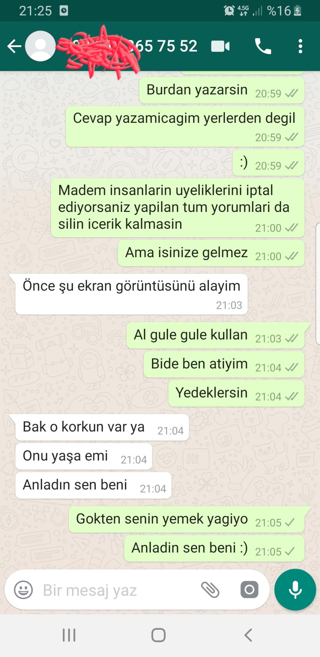
Task: Tap the attachment paperclip icon
Action: (x=210, y=590)
